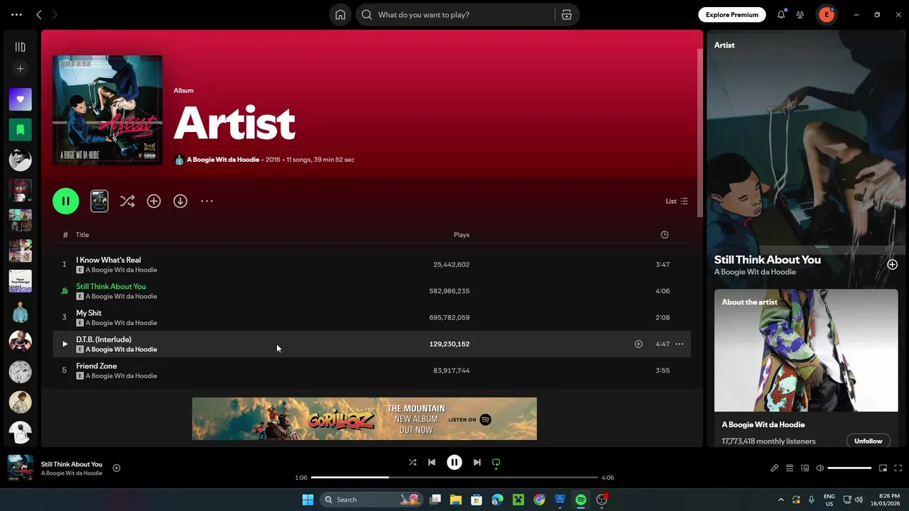Viewport: 909px width, 511px height.
Task: Select the track I Know What's Real
Action: point(372,264)
